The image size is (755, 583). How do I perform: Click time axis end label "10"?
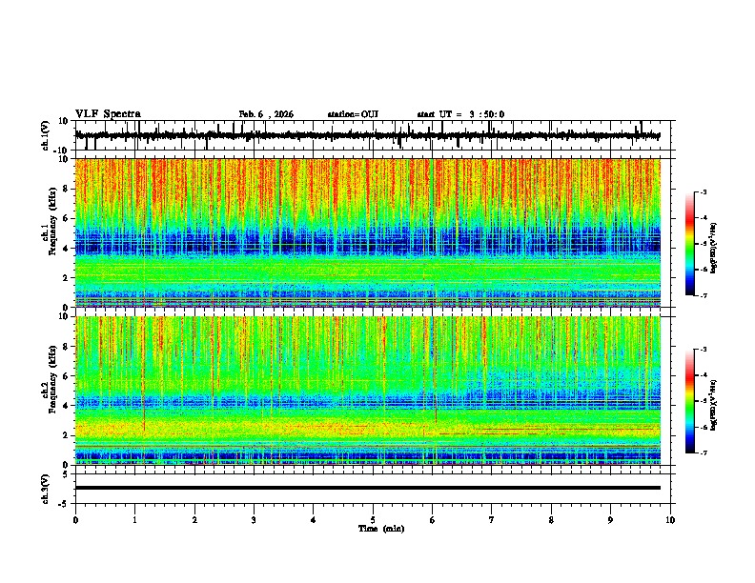click(670, 520)
